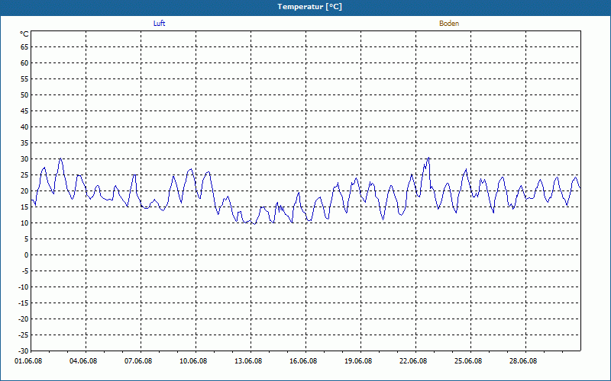This screenshot has height=381, width=611.
Task: Select the 25.06.08 date label
Action: point(468,360)
